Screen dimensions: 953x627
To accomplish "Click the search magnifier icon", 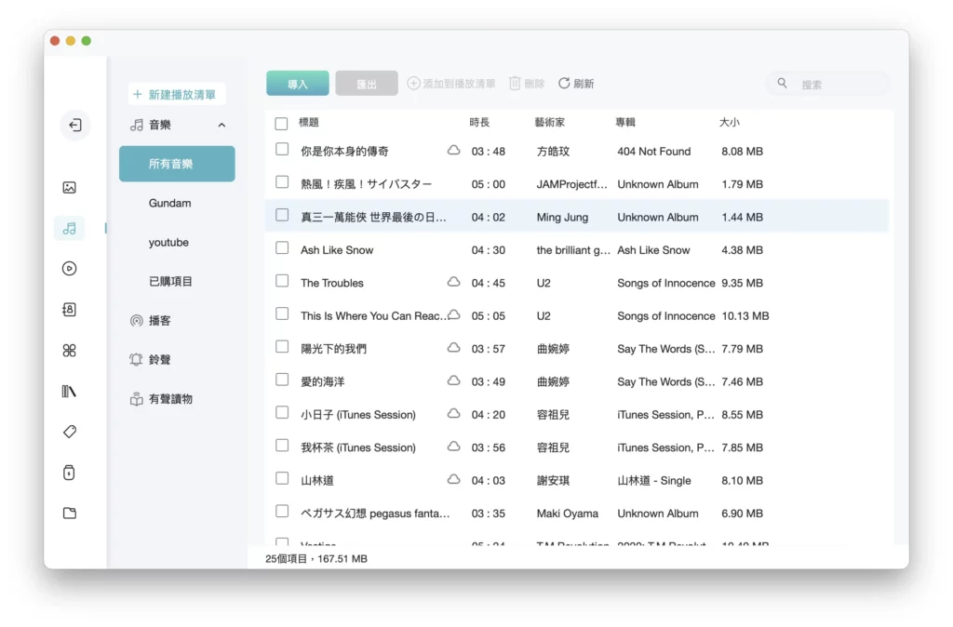I will (782, 83).
